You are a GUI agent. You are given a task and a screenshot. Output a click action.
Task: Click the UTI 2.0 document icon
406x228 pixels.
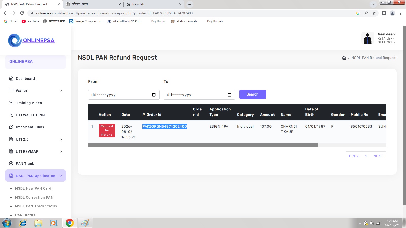point(11,139)
